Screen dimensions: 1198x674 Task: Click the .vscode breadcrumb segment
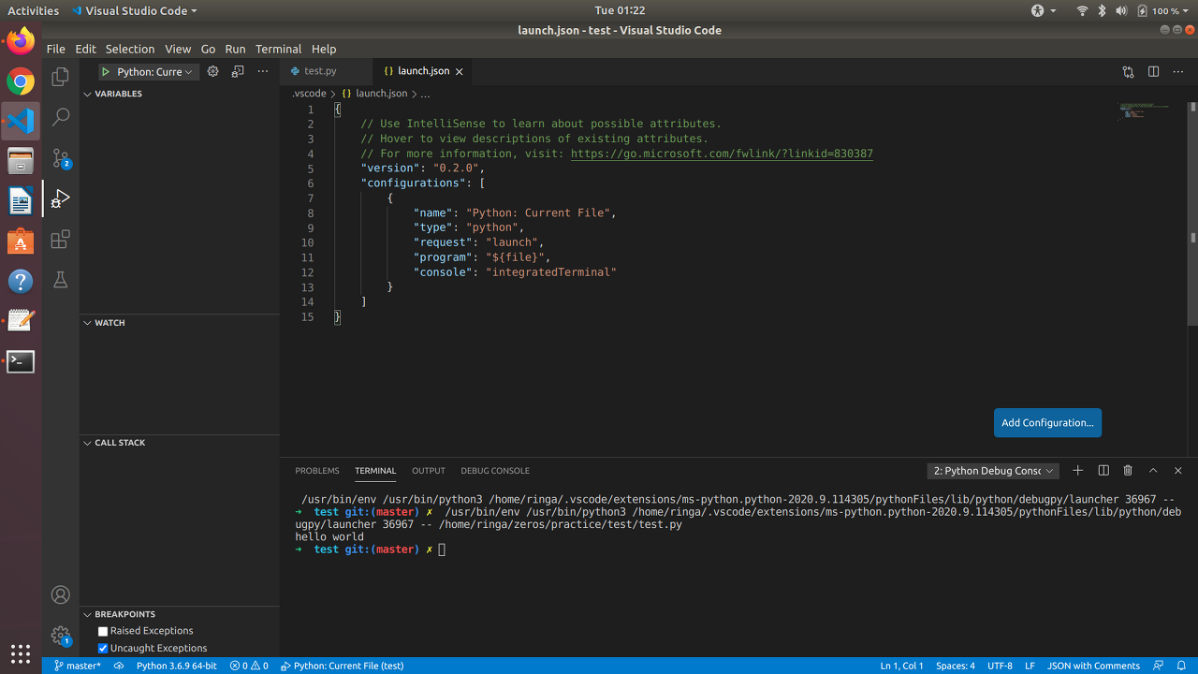pyautogui.click(x=309, y=94)
